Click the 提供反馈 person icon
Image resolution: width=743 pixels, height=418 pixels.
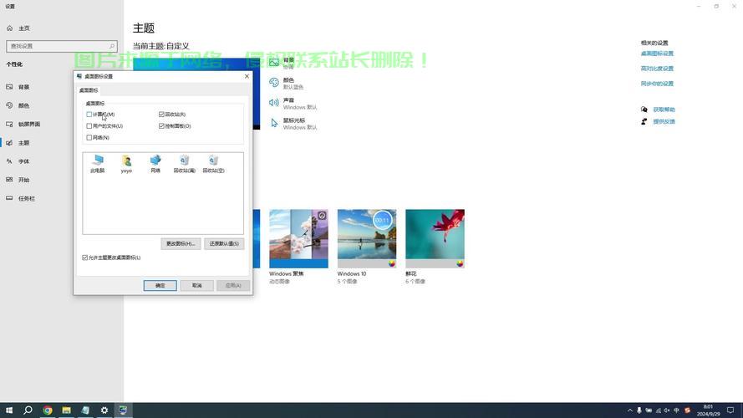click(x=644, y=121)
